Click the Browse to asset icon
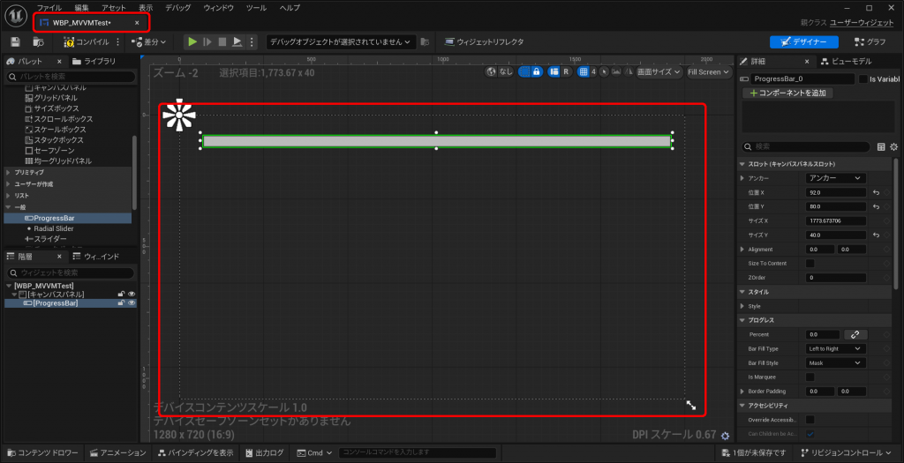 38,41
